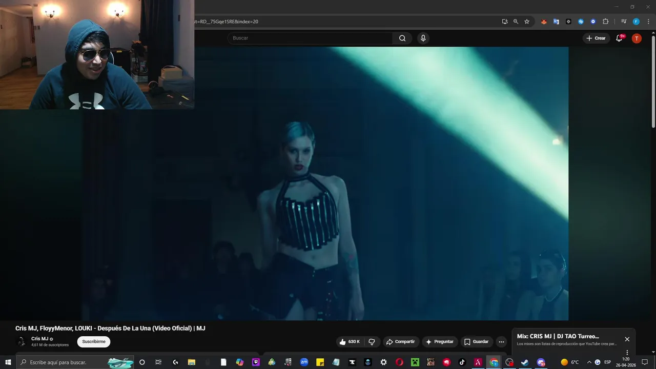Click Compartir to share the video
This screenshot has width=656, height=369.
click(x=401, y=342)
